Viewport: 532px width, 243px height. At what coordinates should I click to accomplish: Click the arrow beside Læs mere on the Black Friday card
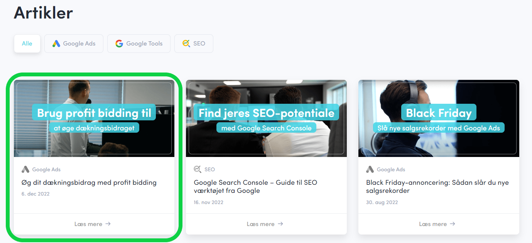click(x=453, y=224)
